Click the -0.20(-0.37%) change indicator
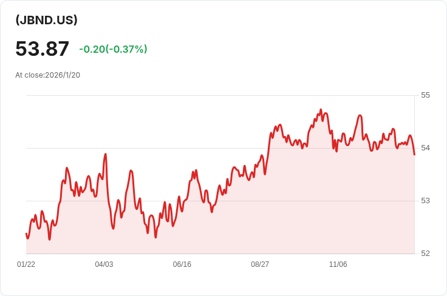 [x=113, y=49]
